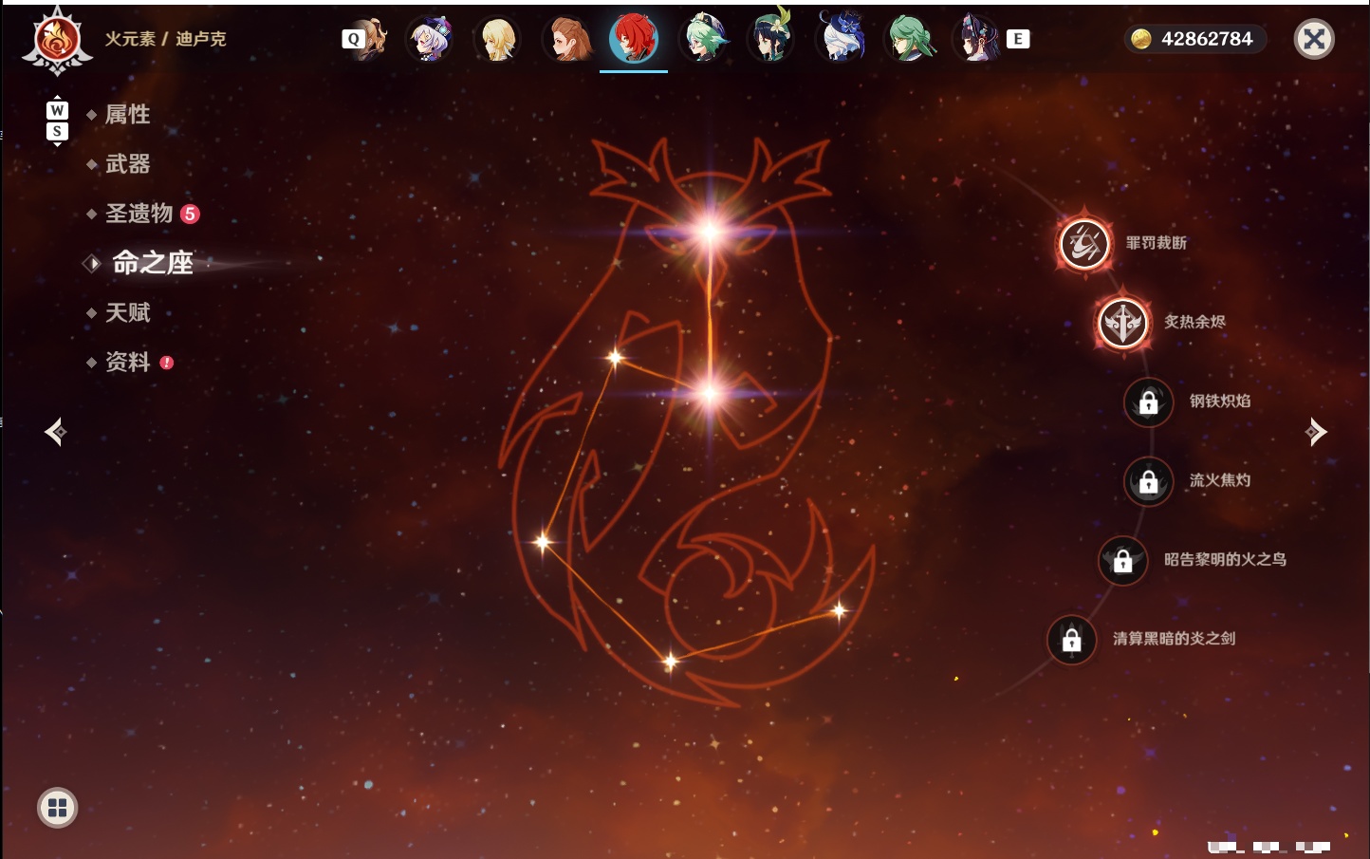Select the 命之座 constellation menu
The image size is (1370, 859).
tap(152, 263)
